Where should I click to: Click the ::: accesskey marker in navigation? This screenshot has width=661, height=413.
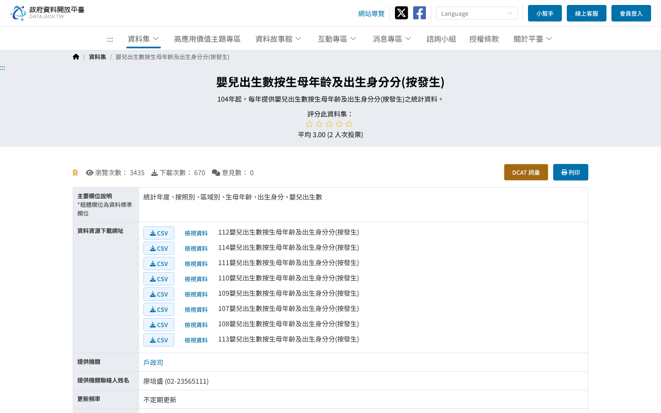click(x=110, y=39)
